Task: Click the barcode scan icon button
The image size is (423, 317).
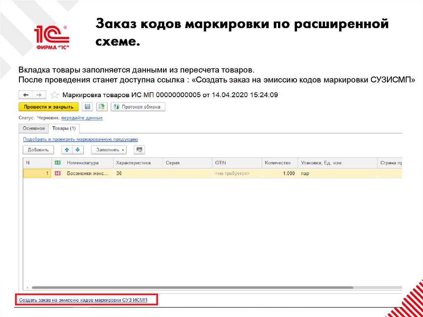Action: (140, 150)
